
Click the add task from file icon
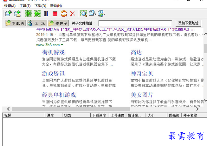point(17,14)
